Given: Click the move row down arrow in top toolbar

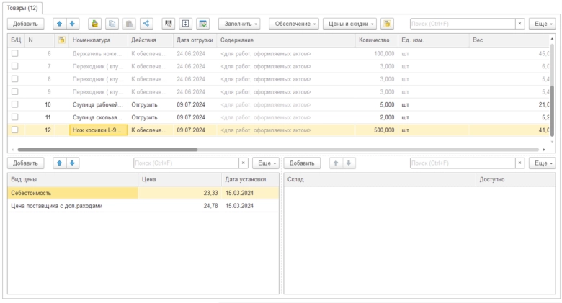Looking at the screenshot, I should 72,24.
